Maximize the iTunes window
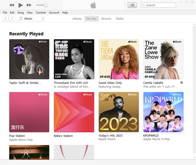196x165 pixels. tap(186, 2)
